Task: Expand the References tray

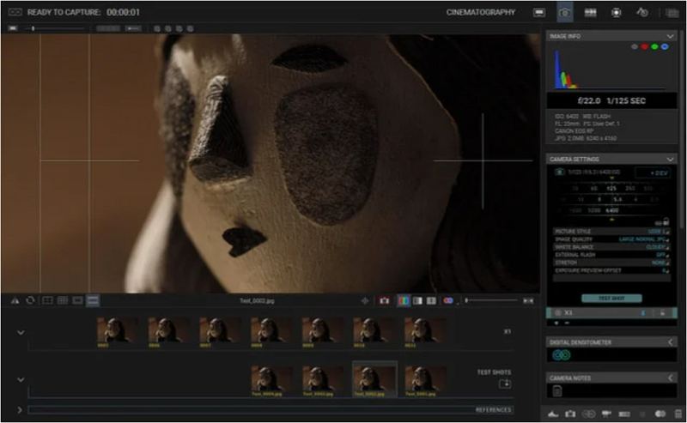Action: 20,410
